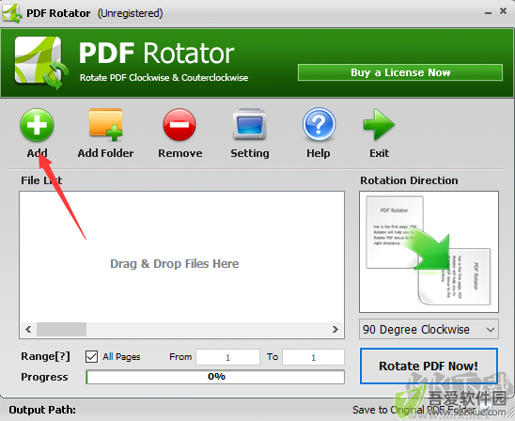Click the green Exit arrow icon

coord(379,125)
